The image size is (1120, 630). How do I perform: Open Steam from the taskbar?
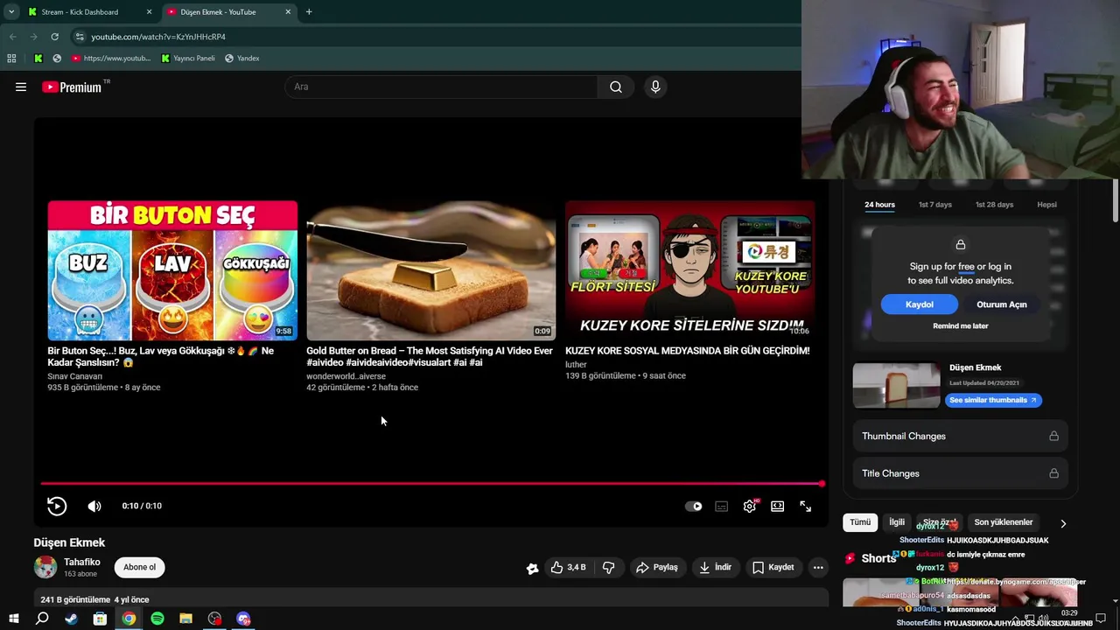click(71, 619)
